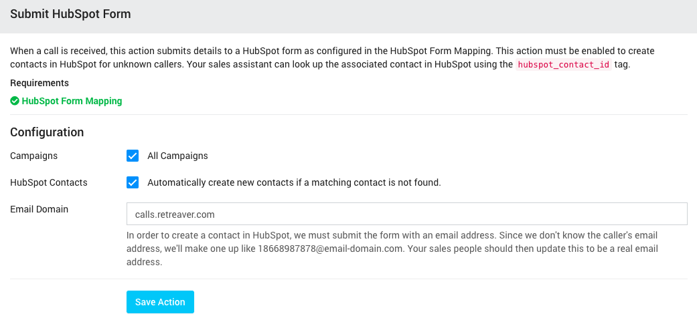697x322 pixels.
Task: Click the Requirements heading
Action: (40, 84)
